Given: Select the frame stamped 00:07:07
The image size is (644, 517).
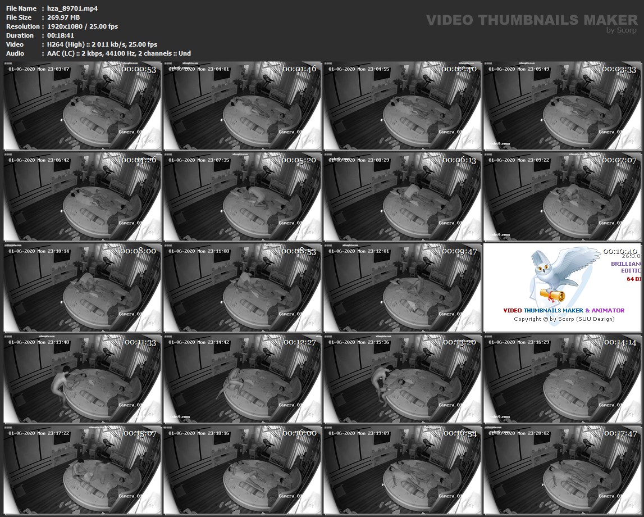Looking at the screenshot, I should point(562,197).
